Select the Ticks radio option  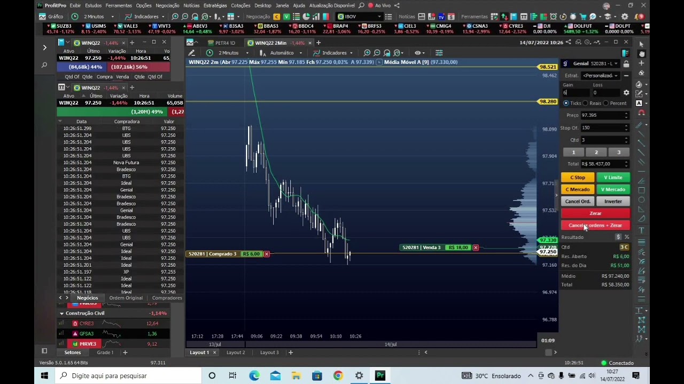coord(566,103)
